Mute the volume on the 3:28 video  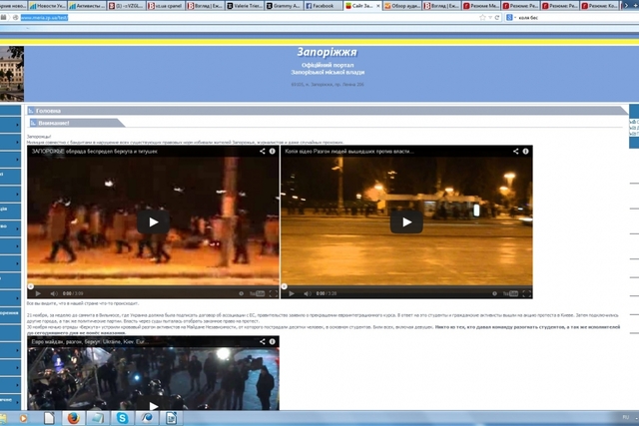click(x=308, y=293)
